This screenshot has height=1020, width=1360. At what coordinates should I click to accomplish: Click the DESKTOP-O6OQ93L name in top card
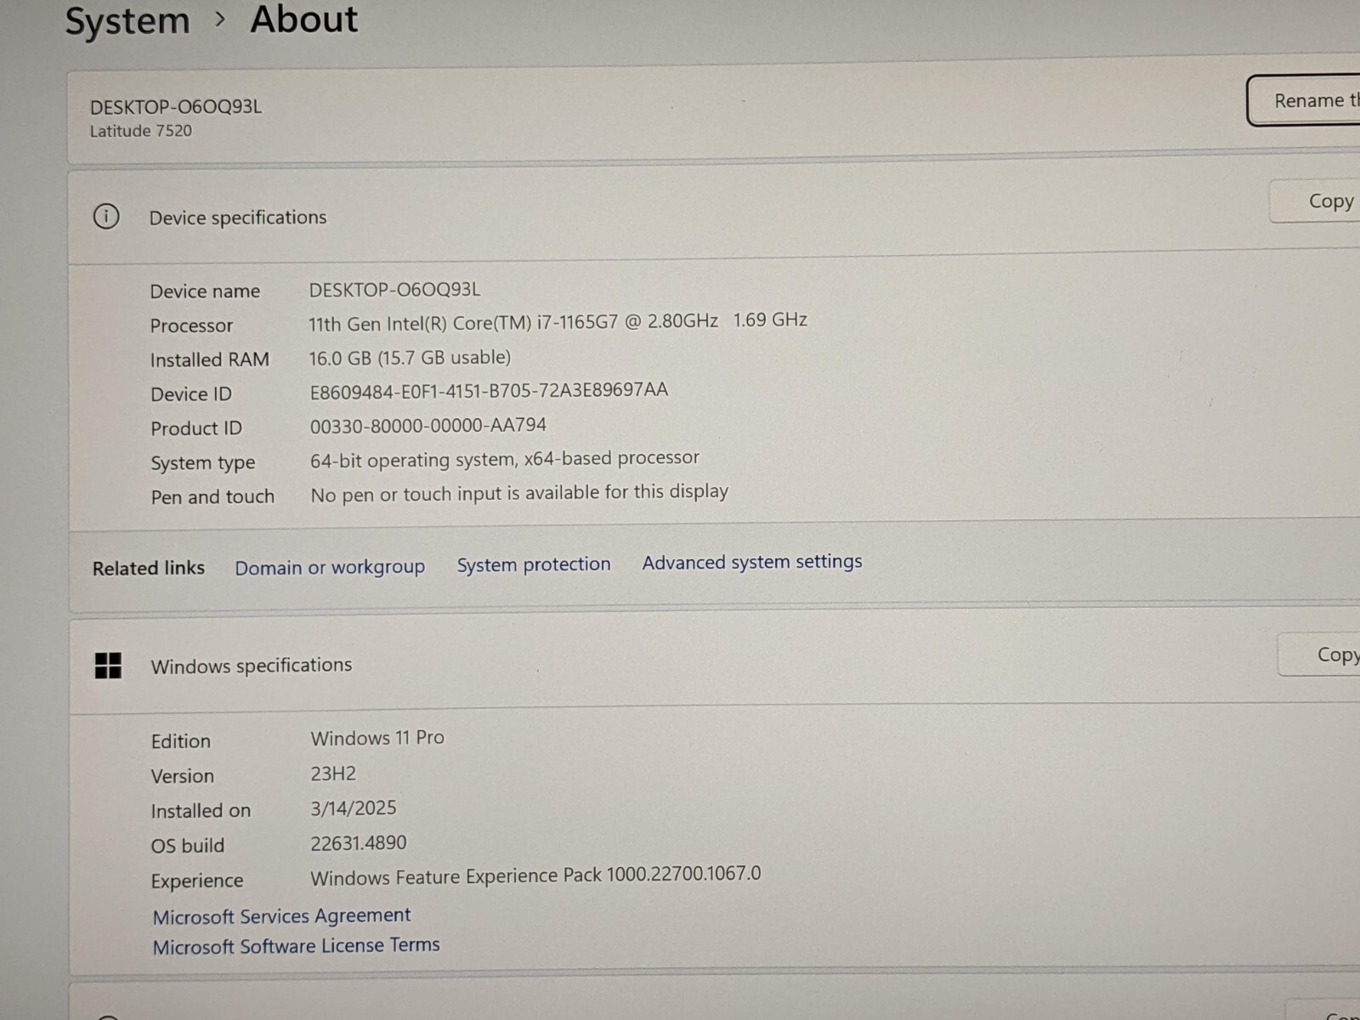(x=176, y=107)
